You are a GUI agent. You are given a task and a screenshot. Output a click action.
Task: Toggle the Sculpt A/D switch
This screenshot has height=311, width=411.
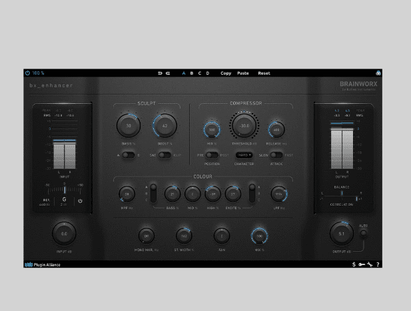tap(129, 155)
